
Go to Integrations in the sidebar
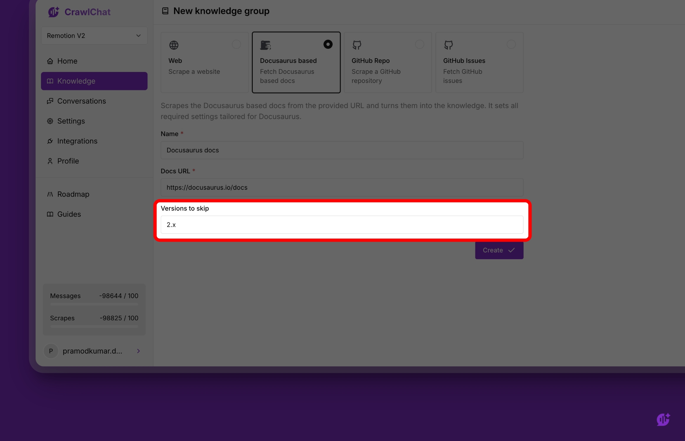(x=77, y=141)
